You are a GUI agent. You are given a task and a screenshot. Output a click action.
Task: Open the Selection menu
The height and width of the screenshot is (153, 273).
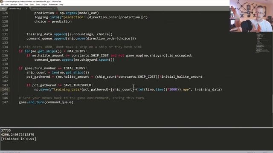14,5
